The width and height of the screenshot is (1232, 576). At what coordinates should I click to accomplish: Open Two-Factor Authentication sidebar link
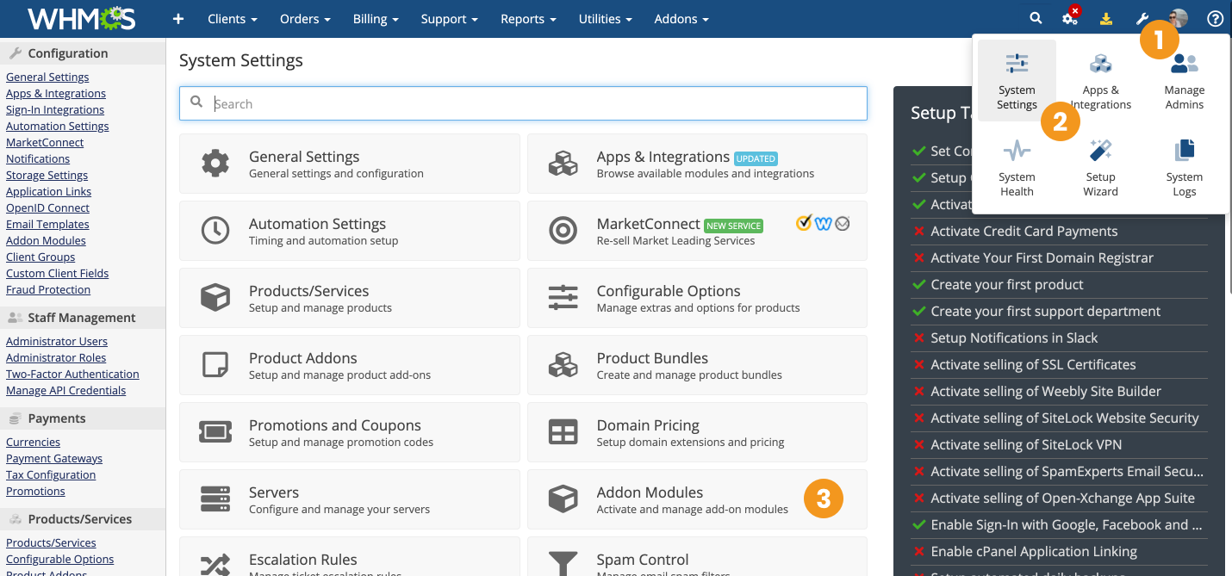pyautogui.click(x=72, y=374)
